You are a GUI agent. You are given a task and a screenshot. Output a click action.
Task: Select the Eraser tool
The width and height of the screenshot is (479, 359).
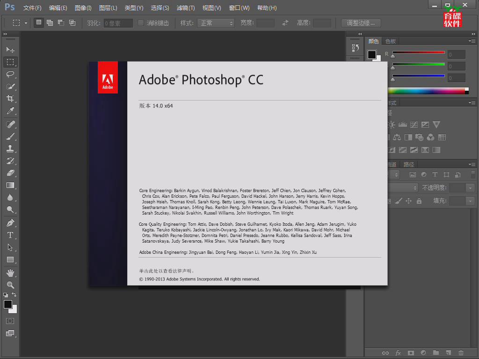[10, 173]
